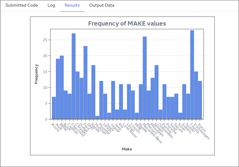
Task: Click the Chrysler bar in the chart
Action: click(78, 95)
